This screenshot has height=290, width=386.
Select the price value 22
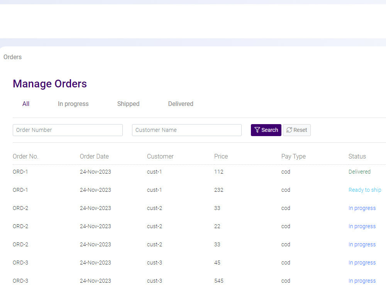coord(217,226)
